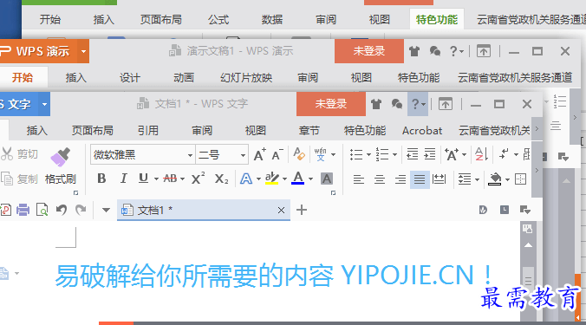This screenshot has height=325, width=586.
Task: Apply blue font color A swatch
Action: point(298,179)
